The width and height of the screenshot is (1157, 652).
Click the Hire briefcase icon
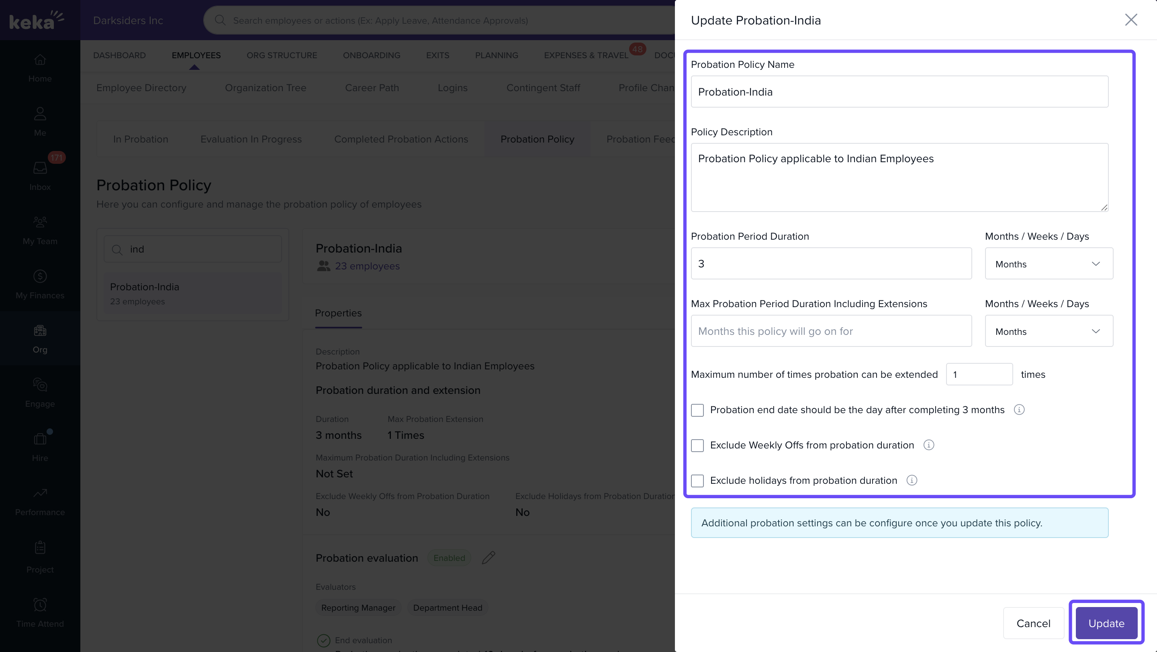[40, 439]
